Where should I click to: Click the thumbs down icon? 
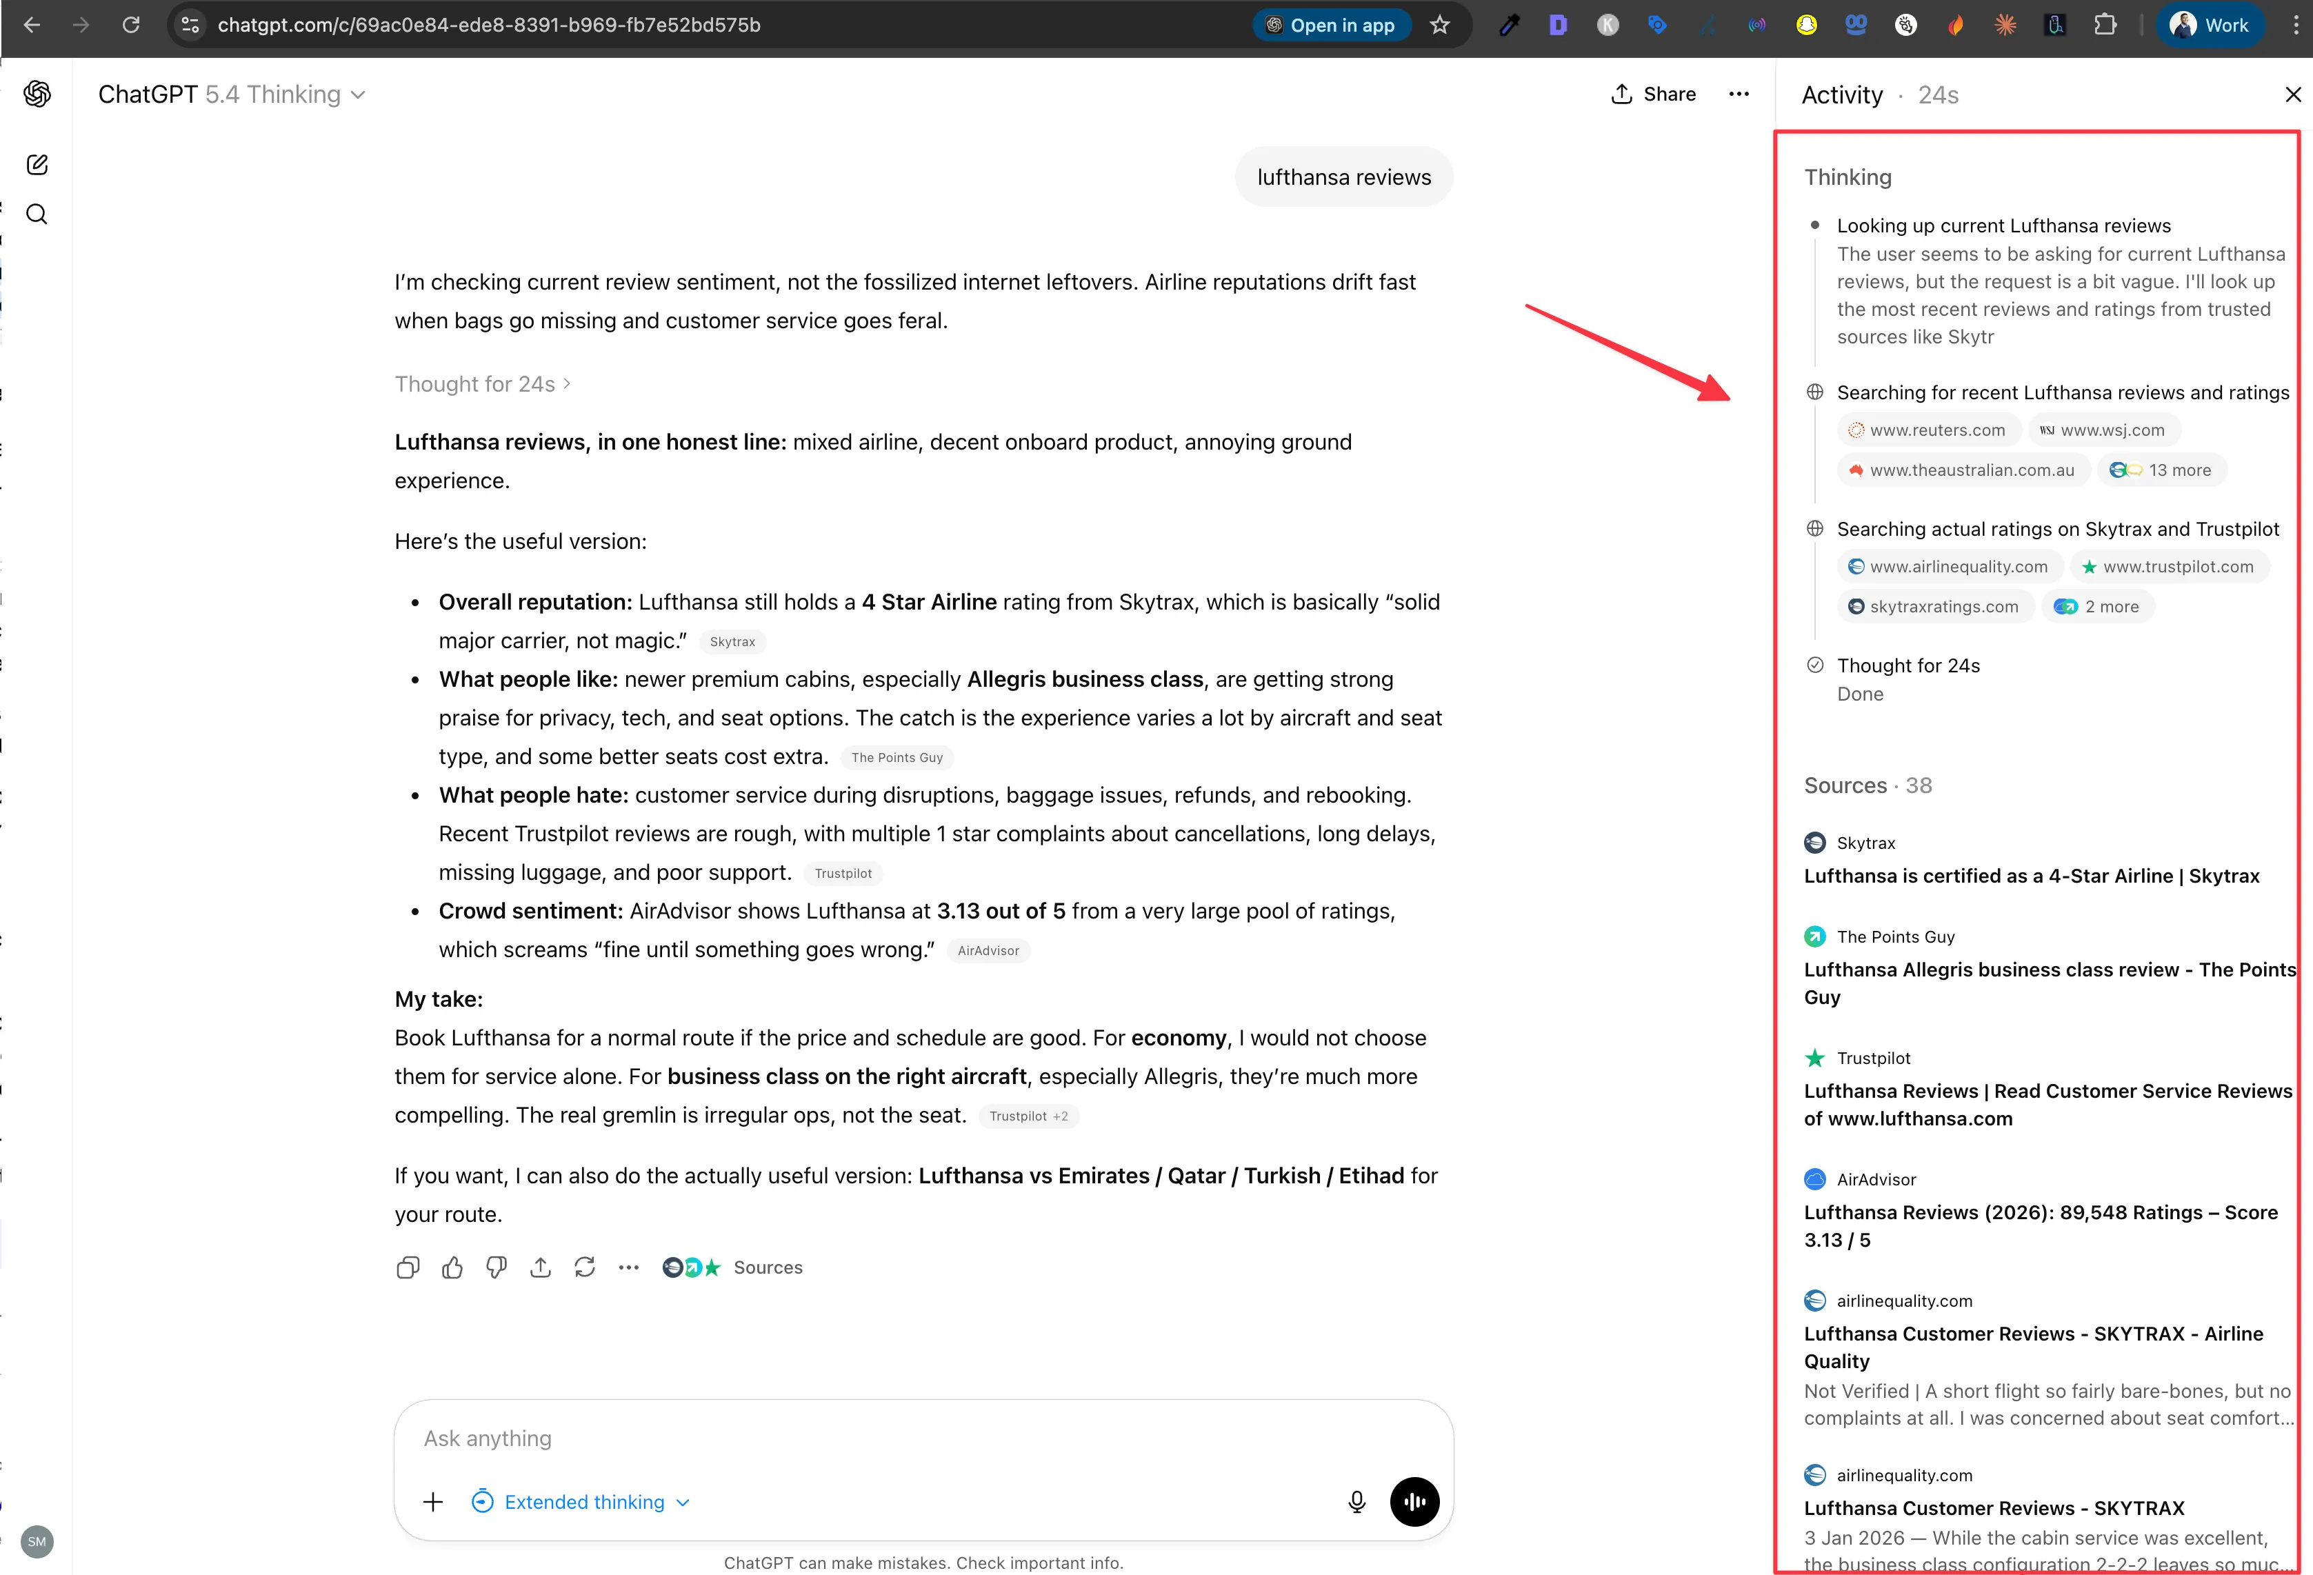(x=496, y=1267)
